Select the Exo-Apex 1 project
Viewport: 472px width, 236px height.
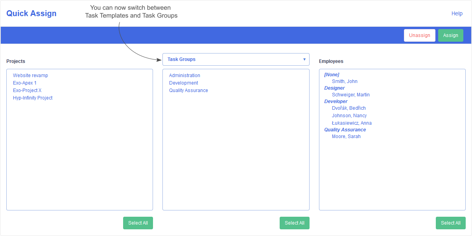pos(25,83)
